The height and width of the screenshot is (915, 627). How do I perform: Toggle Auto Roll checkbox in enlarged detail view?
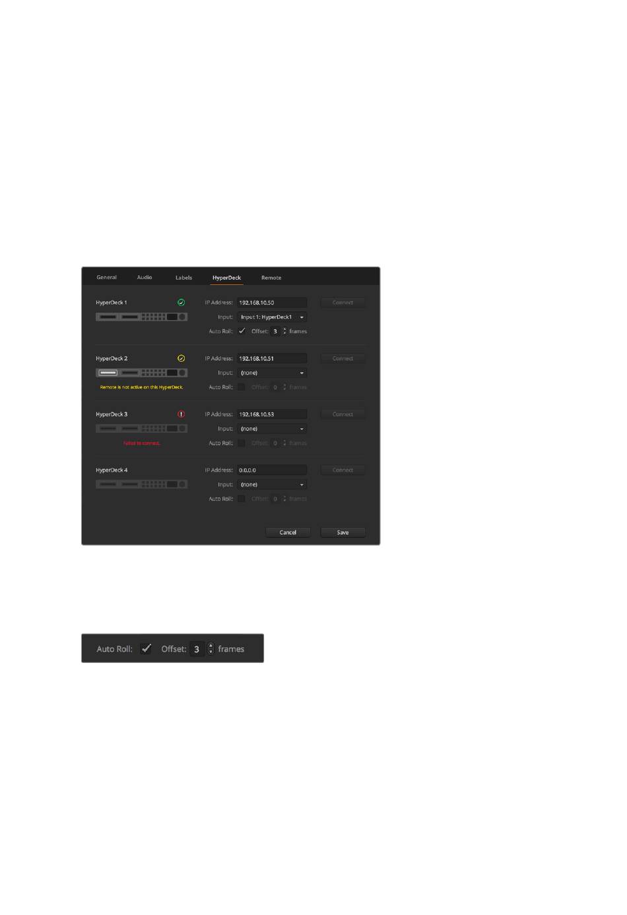[x=147, y=649]
